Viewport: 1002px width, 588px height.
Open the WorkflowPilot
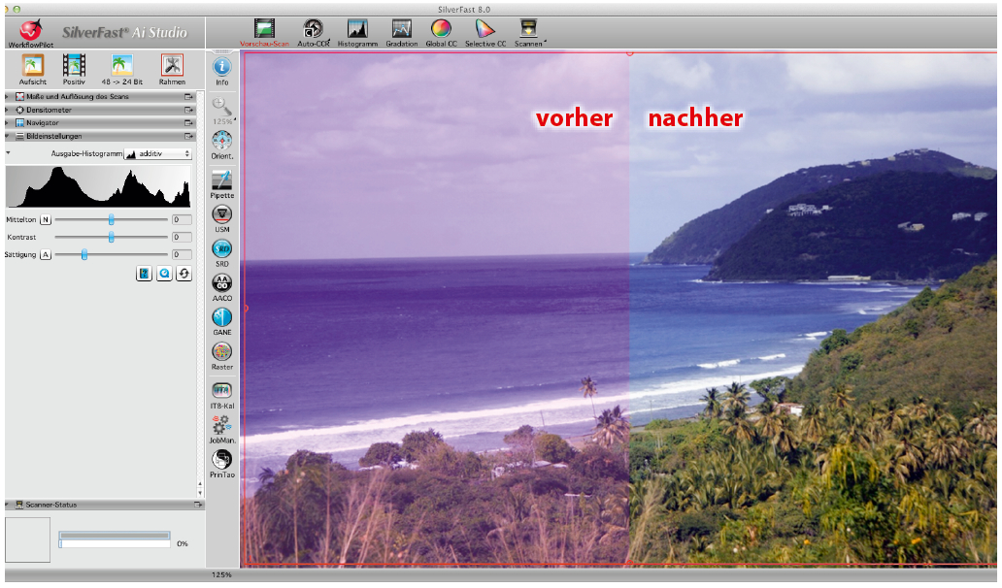(30, 33)
